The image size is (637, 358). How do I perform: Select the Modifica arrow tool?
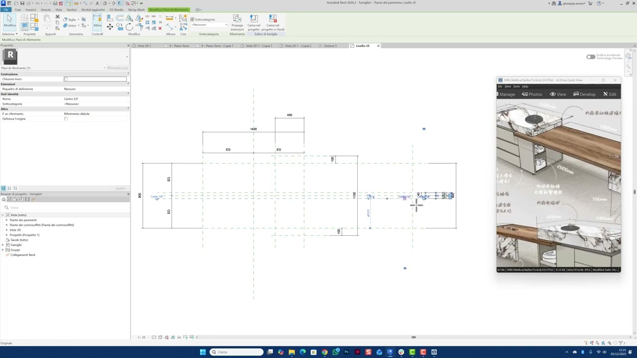point(9,21)
